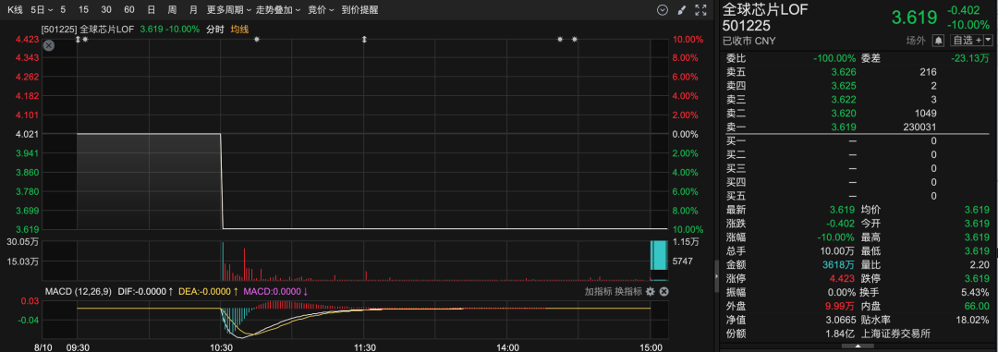Collapse the quote panel via side handle
The width and height of the screenshot is (998, 352).
(x=716, y=277)
